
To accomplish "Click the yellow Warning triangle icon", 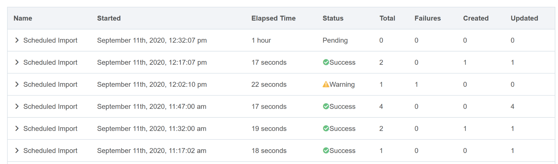I will (326, 84).
